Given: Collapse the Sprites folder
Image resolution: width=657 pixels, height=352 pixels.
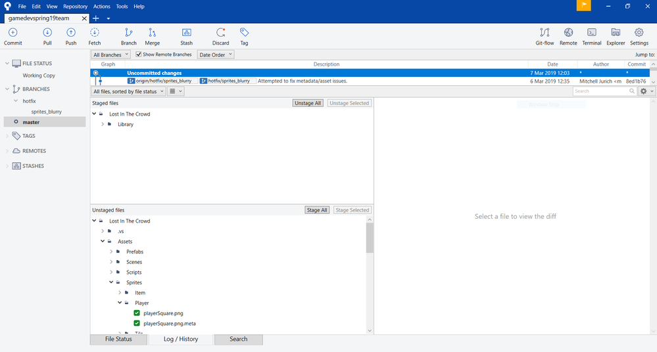Looking at the screenshot, I should coord(111,282).
